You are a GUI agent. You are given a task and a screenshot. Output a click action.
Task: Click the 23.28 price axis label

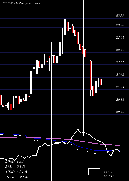pyautogui.click(x=120, y=25)
